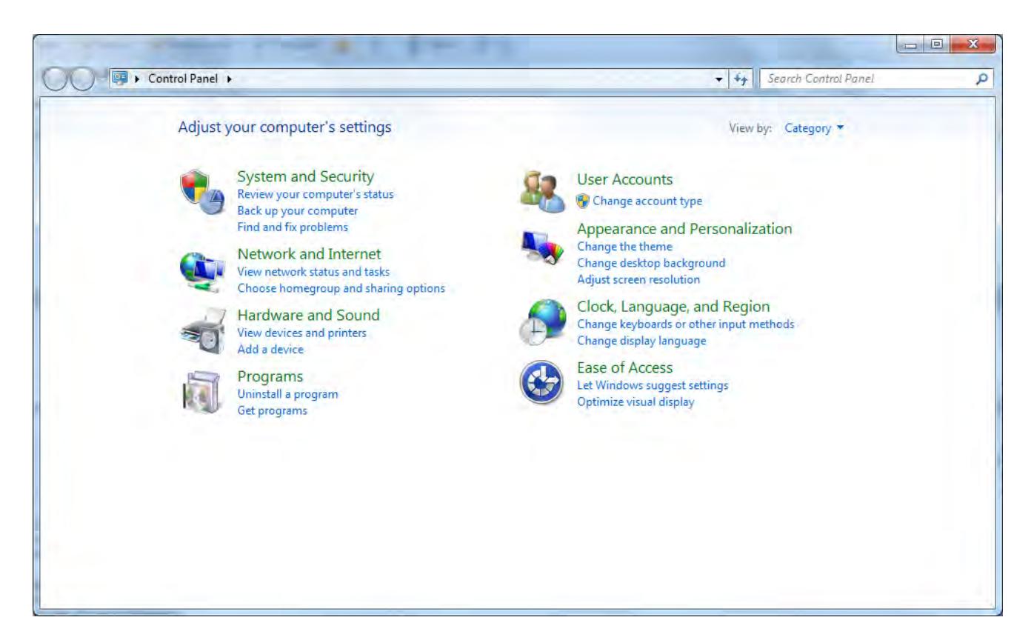Open Change display language link
The image size is (1034, 643).
pyautogui.click(x=641, y=341)
